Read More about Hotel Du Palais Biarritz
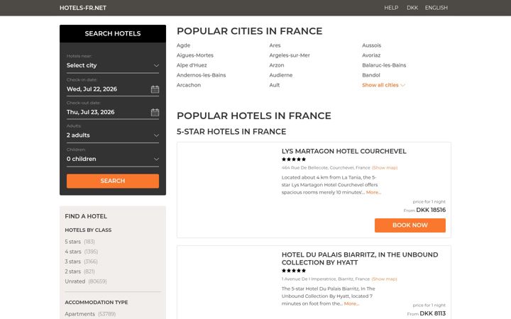The width and height of the screenshot is (511, 319). click(x=351, y=304)
